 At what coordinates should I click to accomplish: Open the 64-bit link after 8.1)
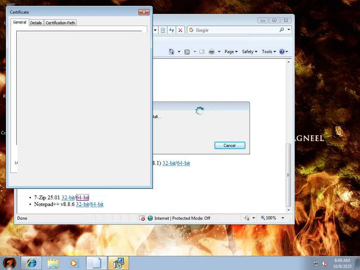click(x=183, y=163)
